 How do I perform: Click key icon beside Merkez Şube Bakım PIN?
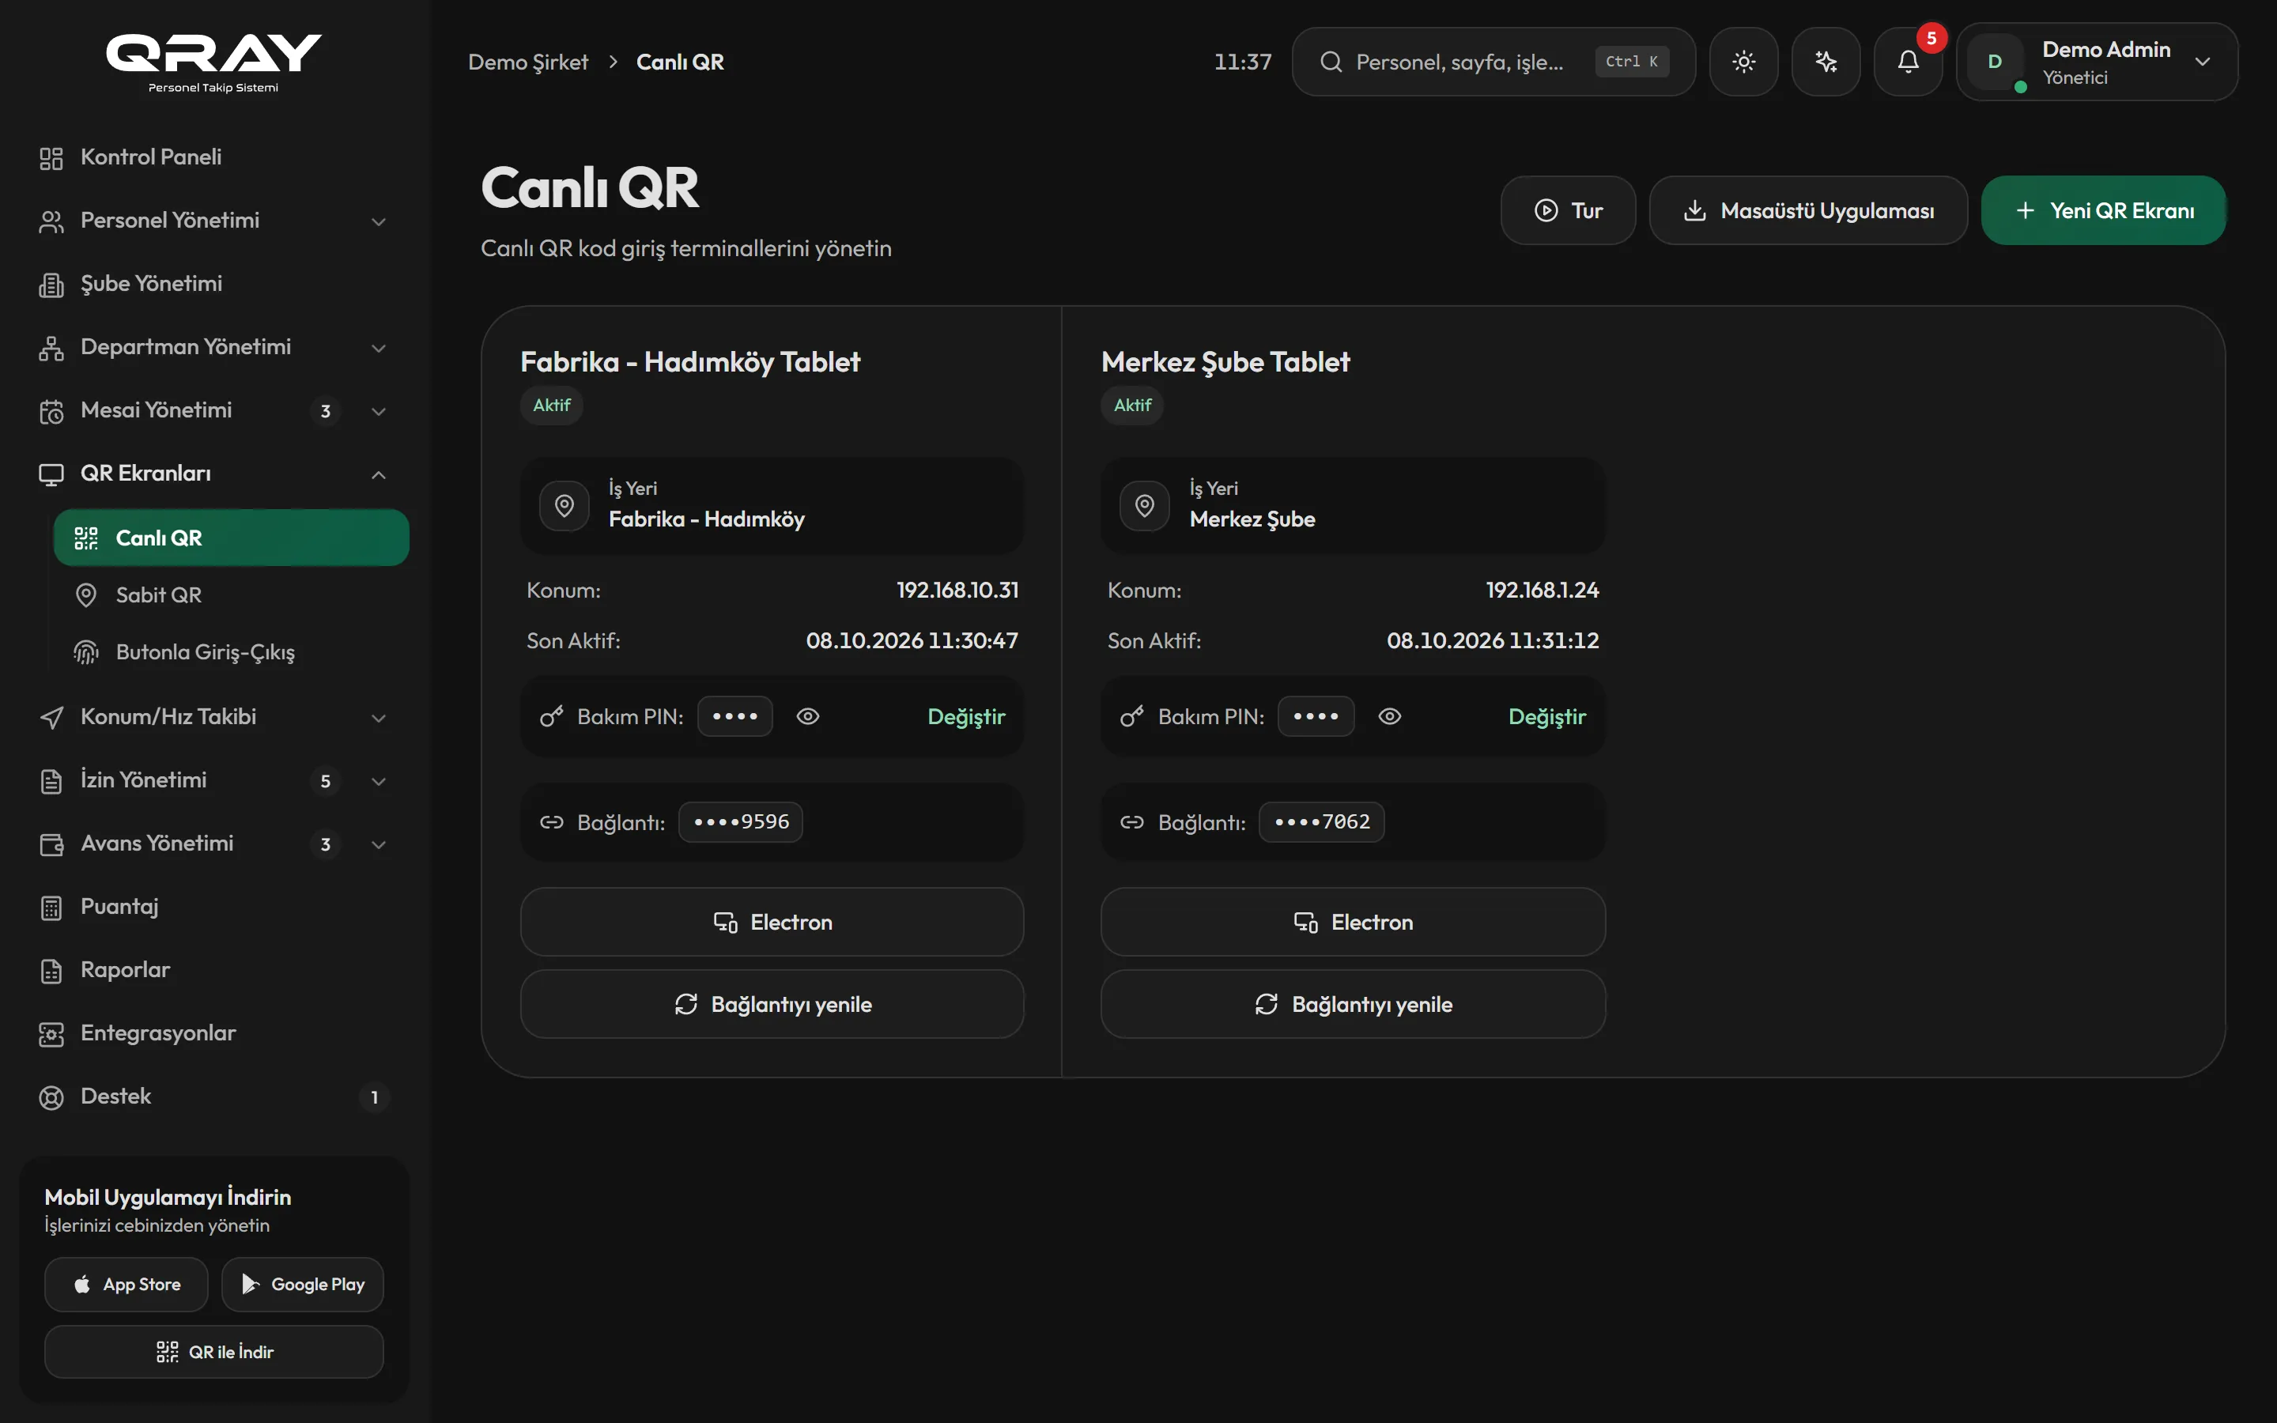click(x=1132, y=717)
